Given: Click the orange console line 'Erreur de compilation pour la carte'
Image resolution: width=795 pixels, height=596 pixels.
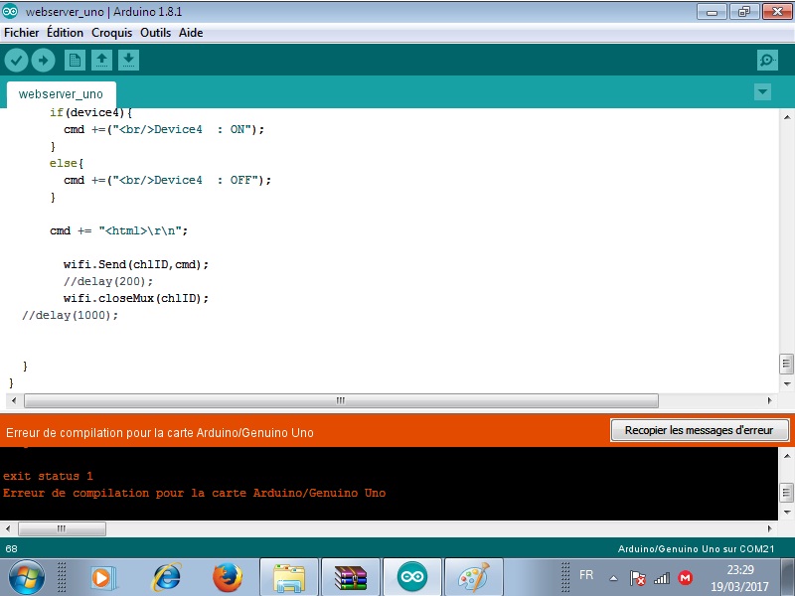Looking at the screenshot, I should pos(194,493).
